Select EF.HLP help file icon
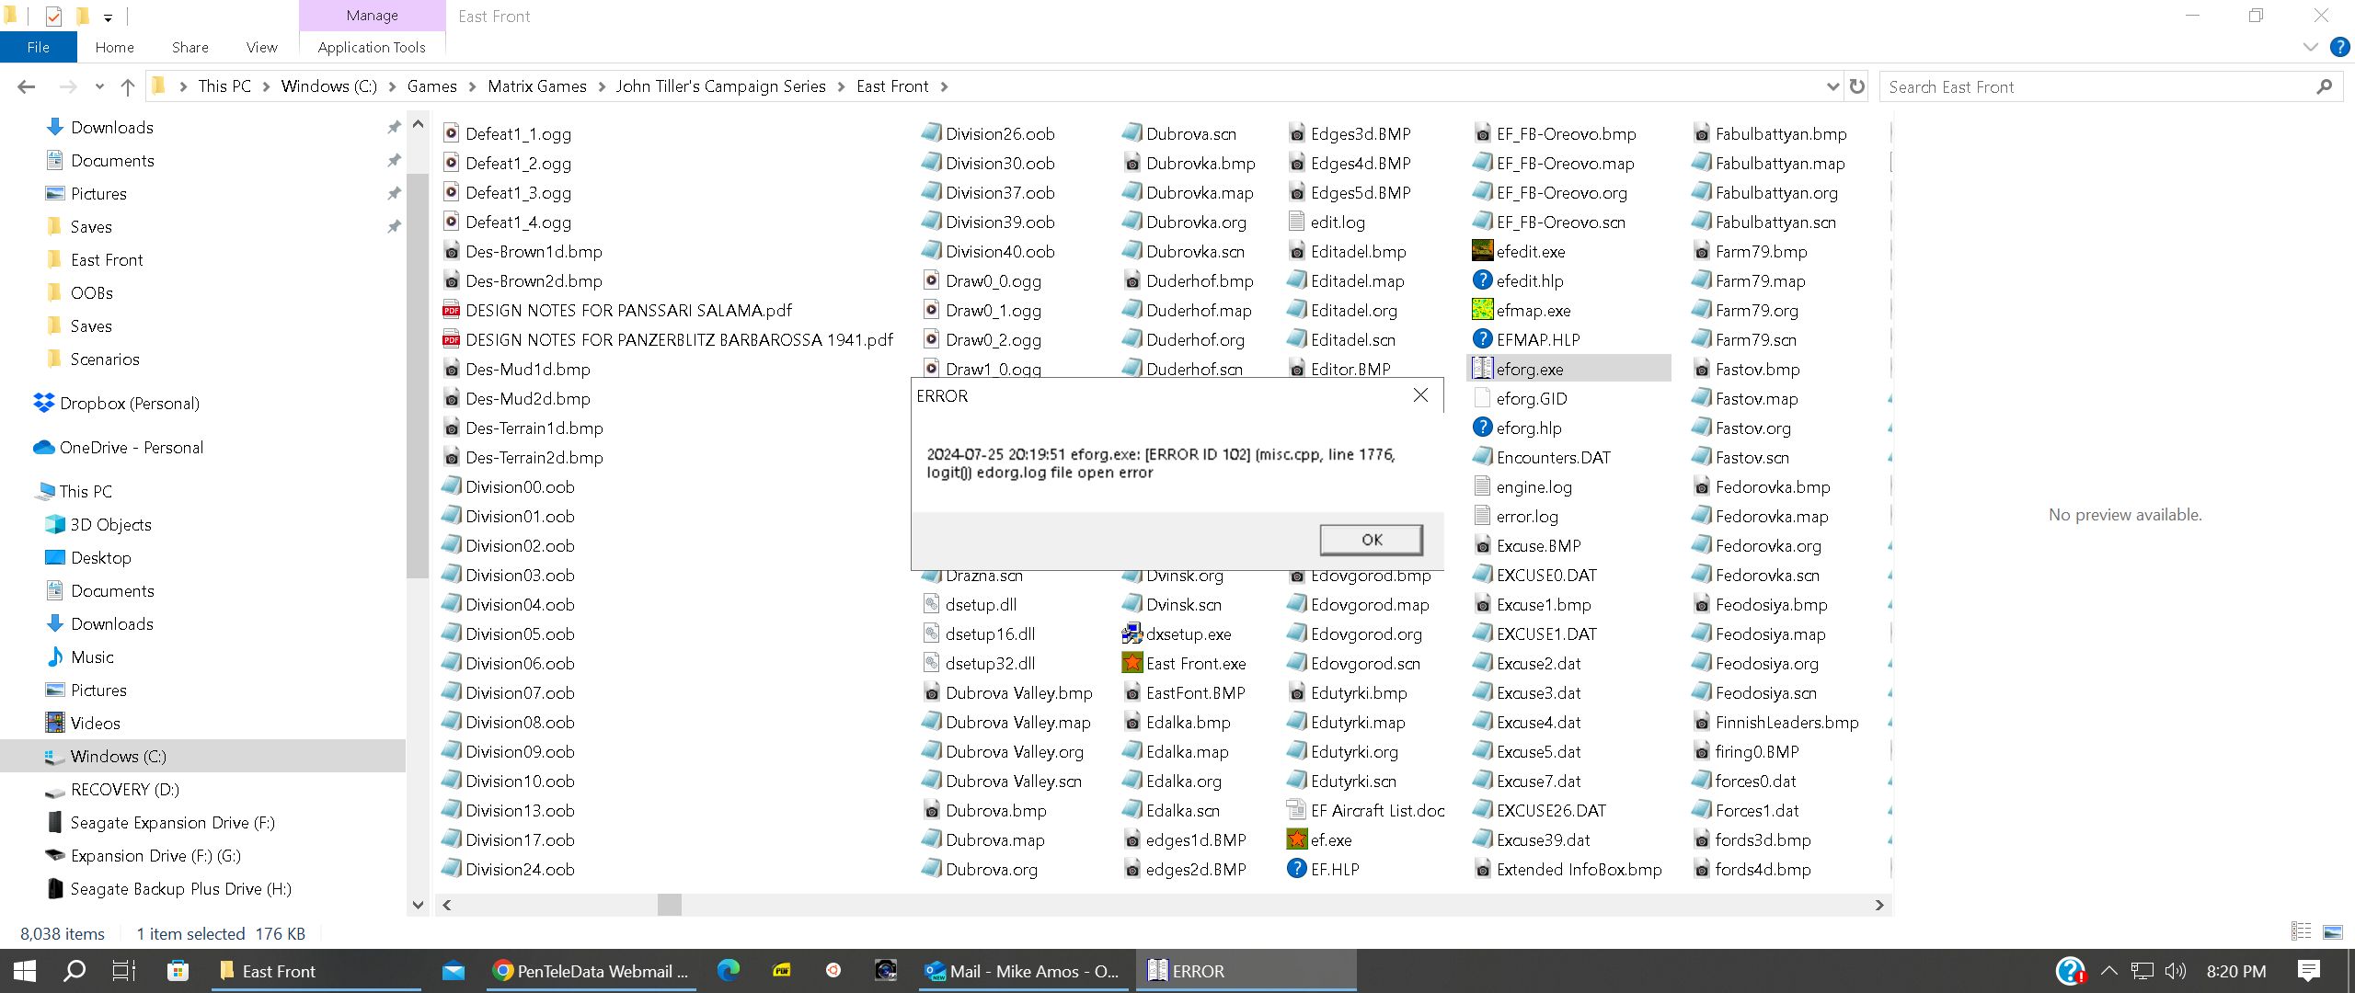2355x993 pixels. [x=1296, y=869]
